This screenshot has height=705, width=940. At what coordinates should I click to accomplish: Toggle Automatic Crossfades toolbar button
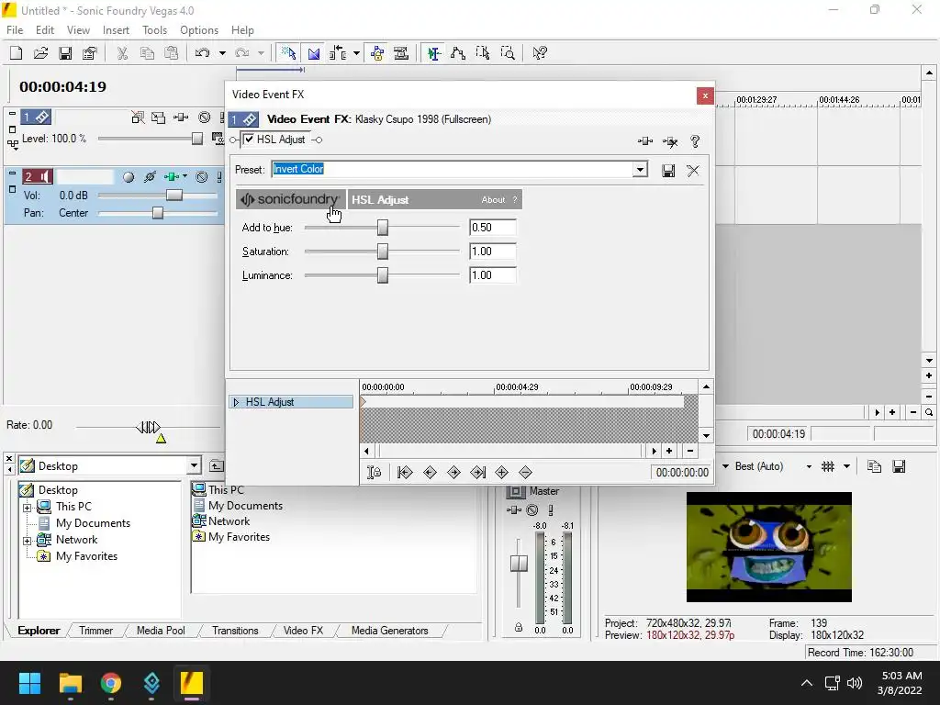[314, 53]
